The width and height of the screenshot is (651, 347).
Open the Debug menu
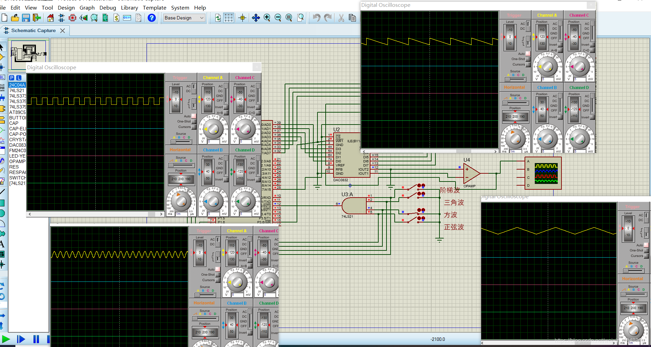coord(108,8)
